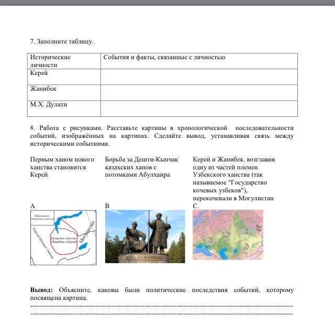Open the colored physical map image C
Image resolution: width=335 pixels, height=335 pixels.
coord(228,235)
